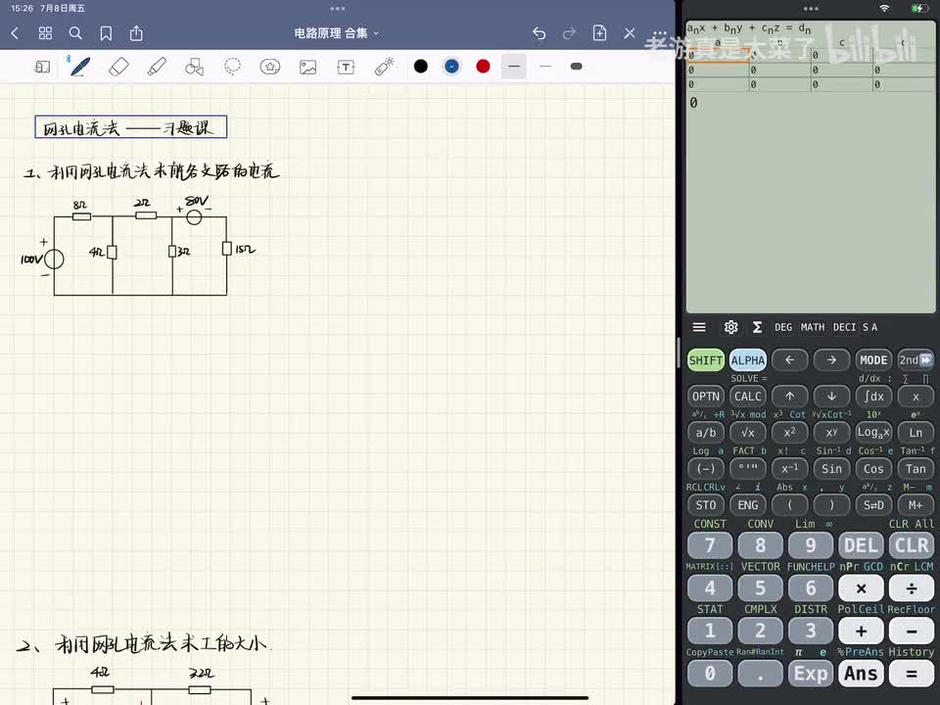Open the calculator hamburger menu
This screenshot has width=940, height=705.
point(699,327)
